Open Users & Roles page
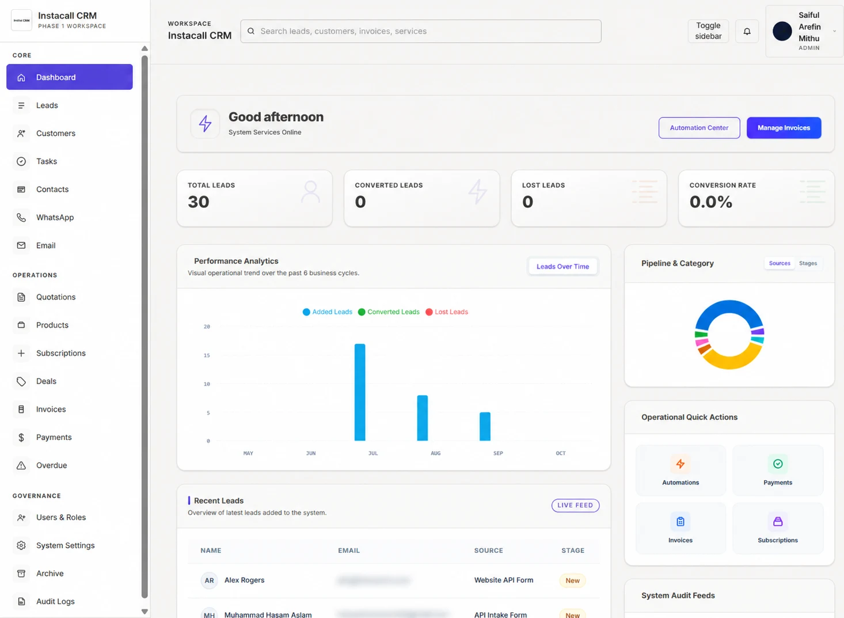The height and width of the screenshot is (618, 844). tap(70, 517)
